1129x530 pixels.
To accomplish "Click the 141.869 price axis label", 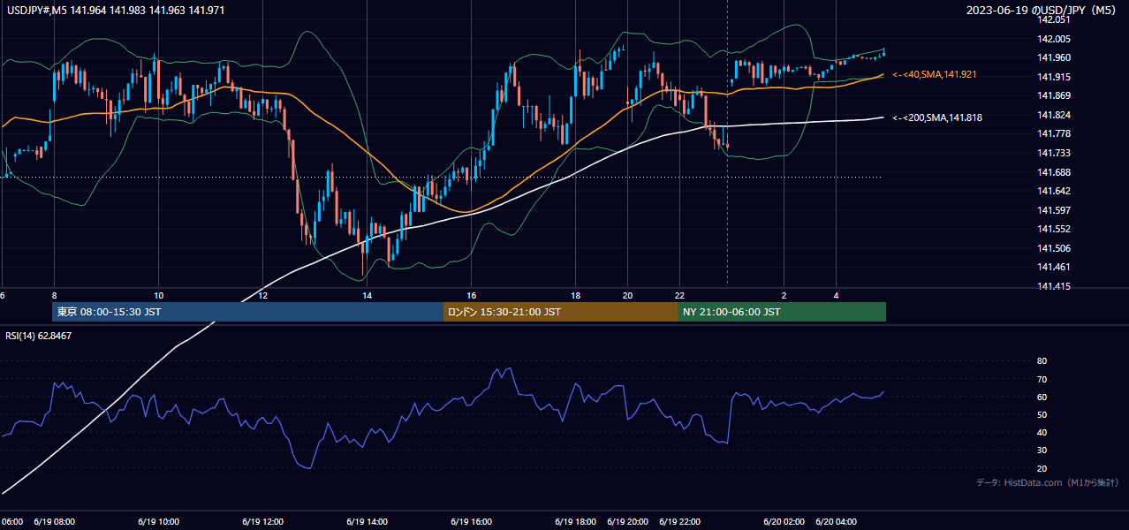I will (1055, 95).
